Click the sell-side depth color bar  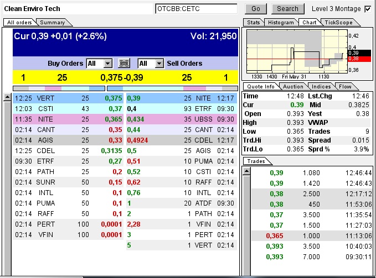tap(172, 88)
